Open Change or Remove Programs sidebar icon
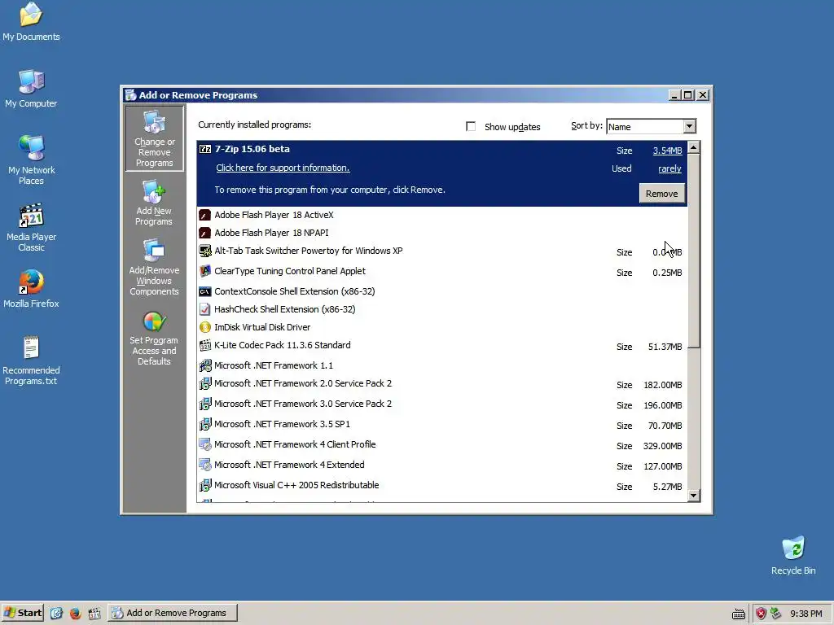The height and width of the screenshot is (625, 834). tap(154, 138)
